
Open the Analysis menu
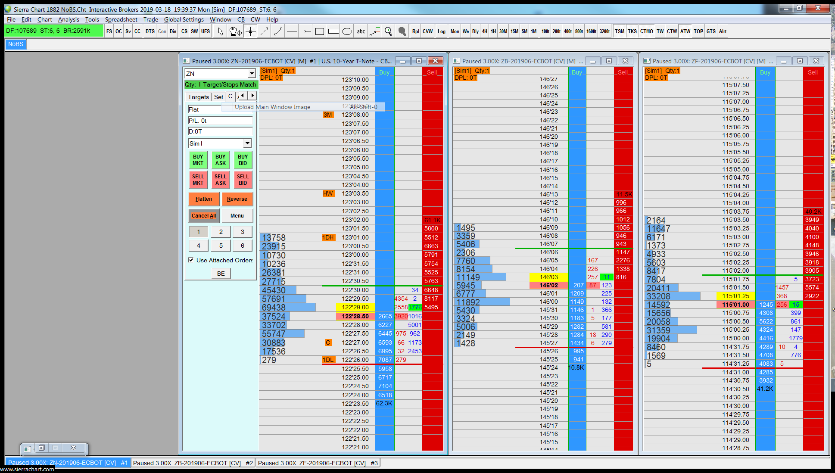click(x=69, y=19)
